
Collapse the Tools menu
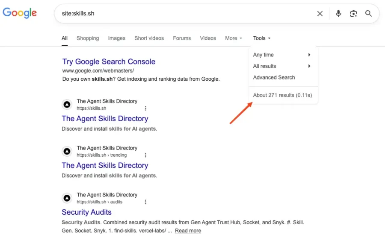[262, 38]
